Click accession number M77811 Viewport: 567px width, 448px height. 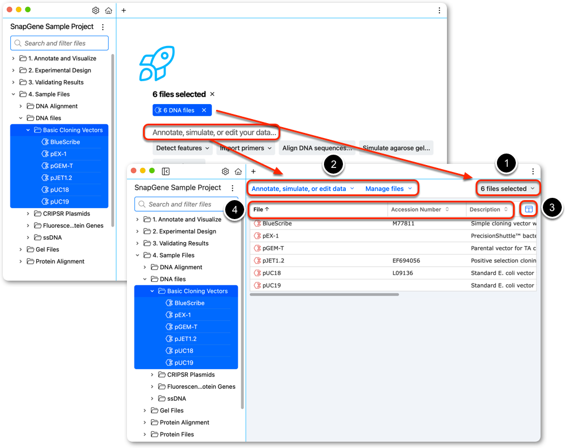[403, 223]
